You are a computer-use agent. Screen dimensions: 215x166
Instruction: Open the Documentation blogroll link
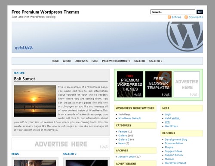[x=174, y=143]
